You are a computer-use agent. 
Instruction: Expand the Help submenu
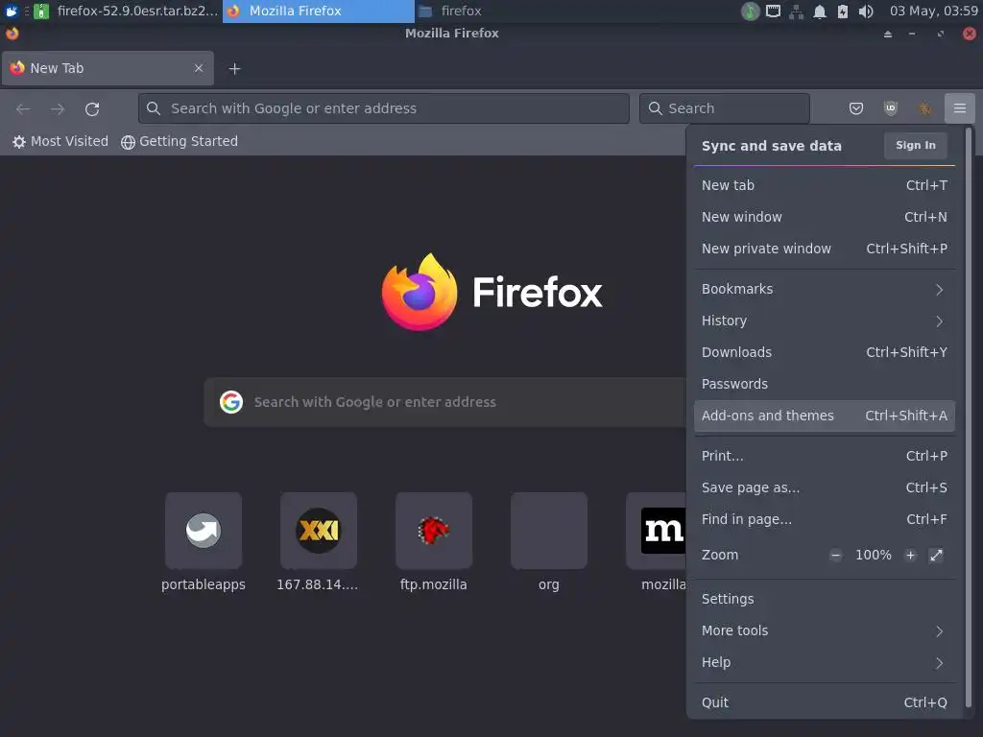825,662
